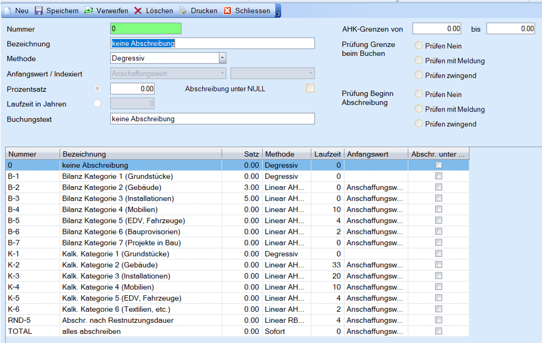542x343 pixels.
Task: Expand the Anschaffungswert dropdown
Action: [222, 74]
